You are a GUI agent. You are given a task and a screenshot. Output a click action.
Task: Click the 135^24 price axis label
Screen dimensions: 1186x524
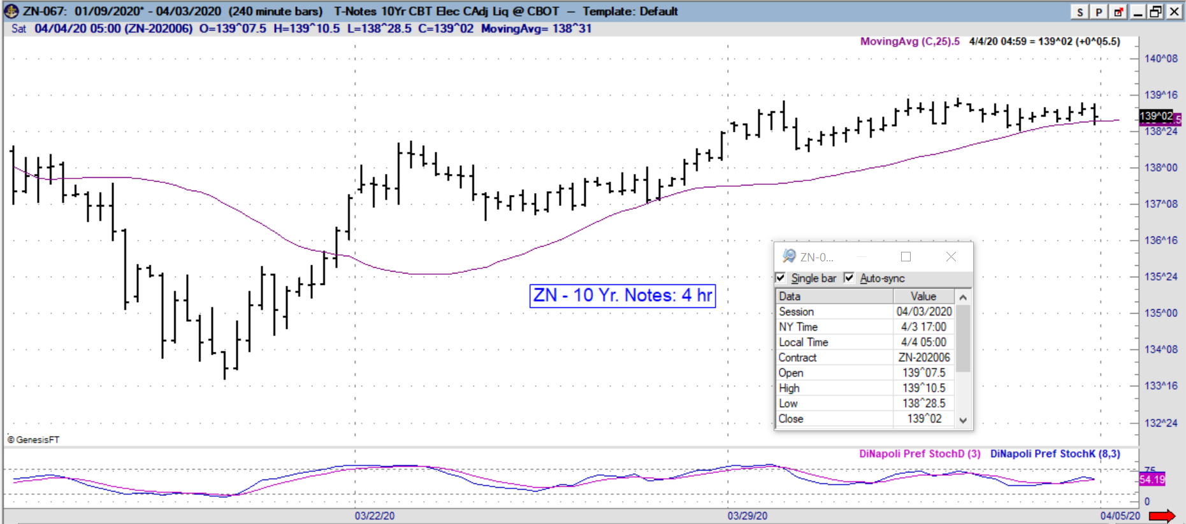click(x=1161, y=277)
